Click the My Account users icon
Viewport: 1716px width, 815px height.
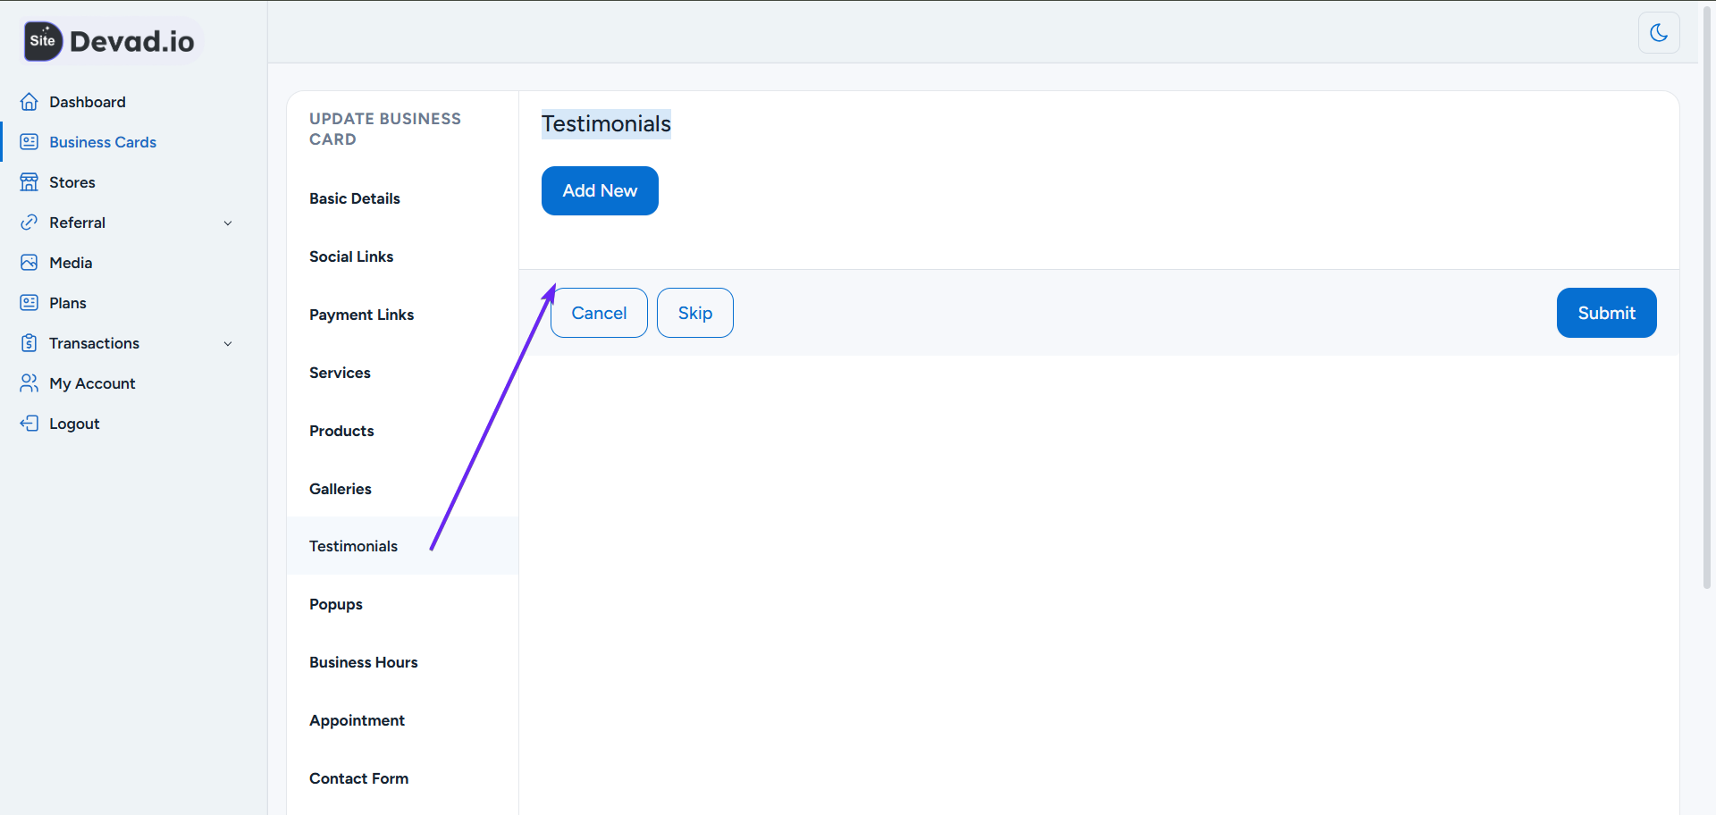29,383
